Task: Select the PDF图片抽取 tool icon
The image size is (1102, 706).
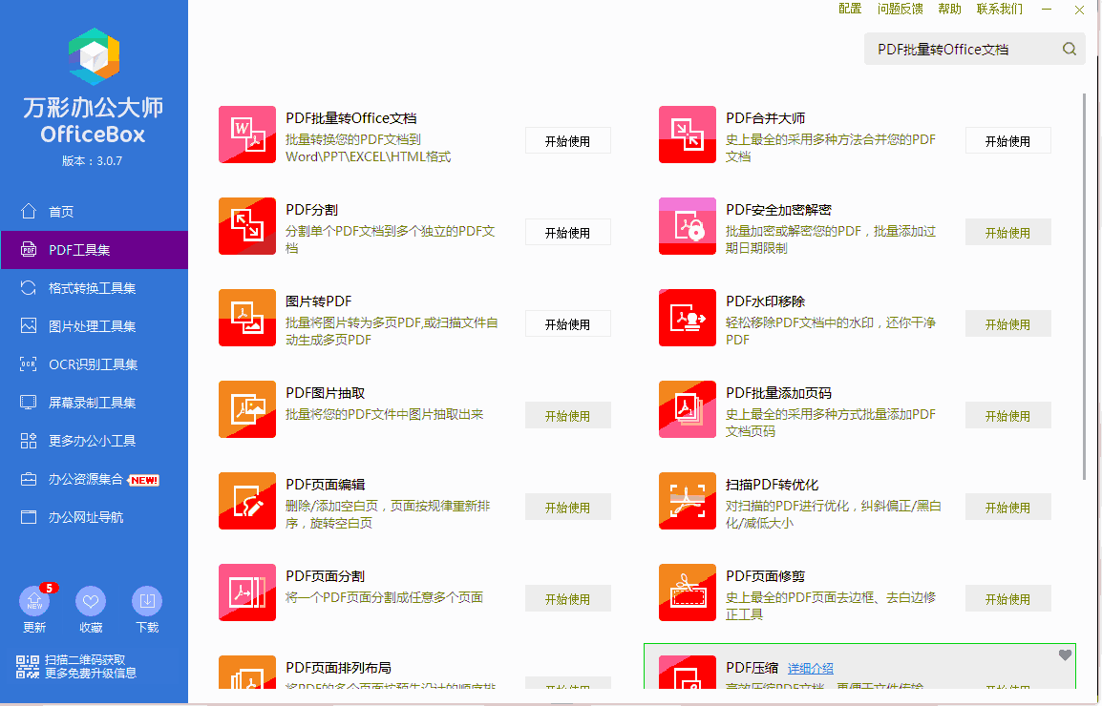Action: point(246,409)
